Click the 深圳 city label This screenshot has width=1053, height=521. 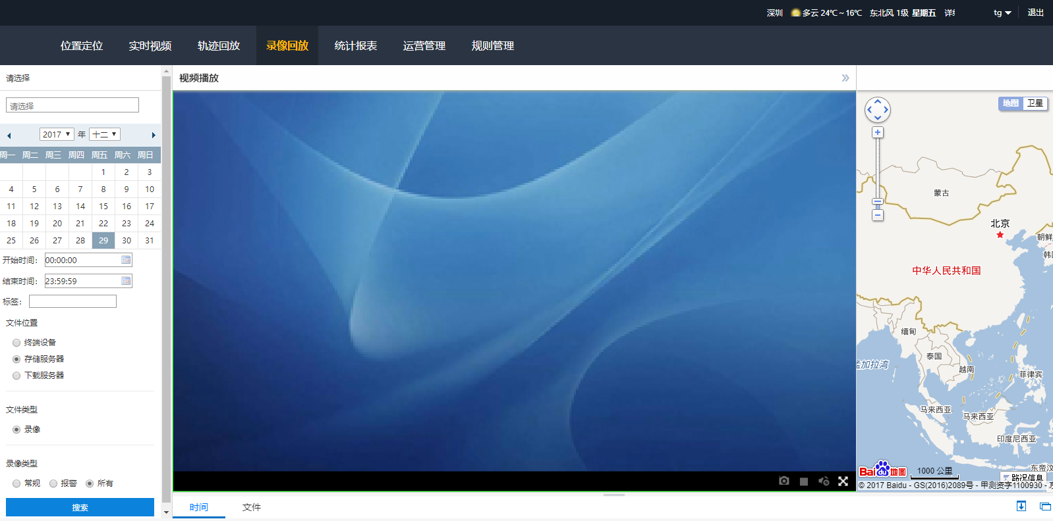point(775,12)
